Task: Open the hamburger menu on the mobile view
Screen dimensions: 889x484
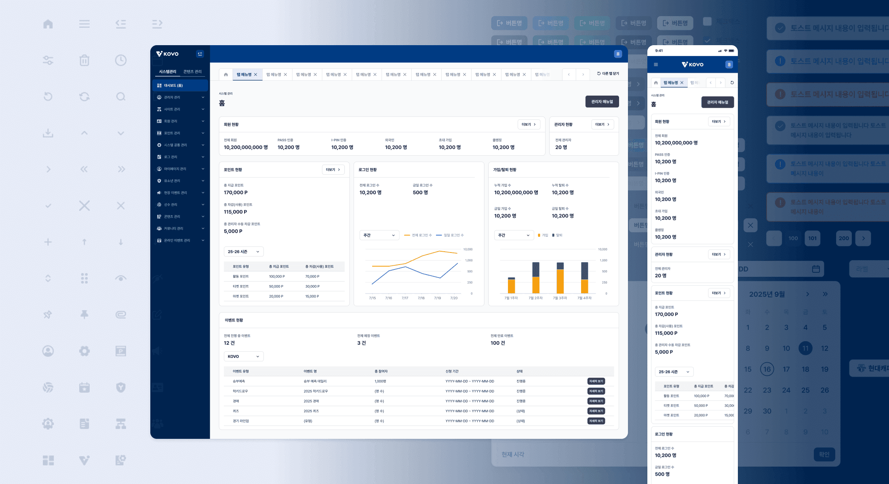Action: (x=656, y=64)
